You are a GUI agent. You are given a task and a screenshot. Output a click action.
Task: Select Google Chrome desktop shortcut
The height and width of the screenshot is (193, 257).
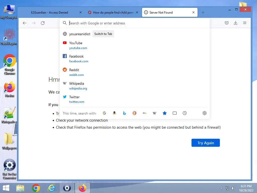[10, 65]
